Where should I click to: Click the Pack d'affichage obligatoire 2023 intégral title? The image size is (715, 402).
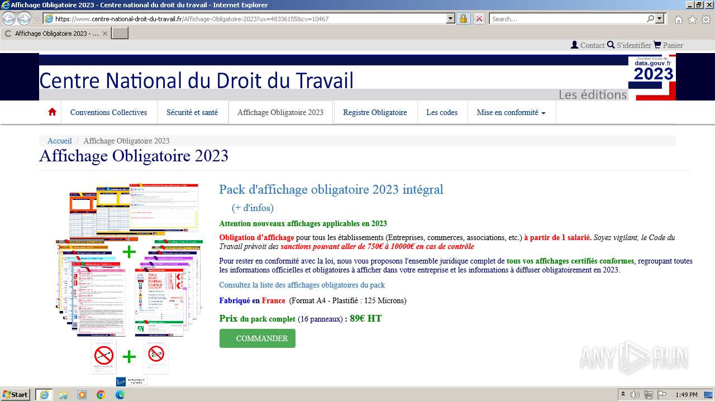331,189
